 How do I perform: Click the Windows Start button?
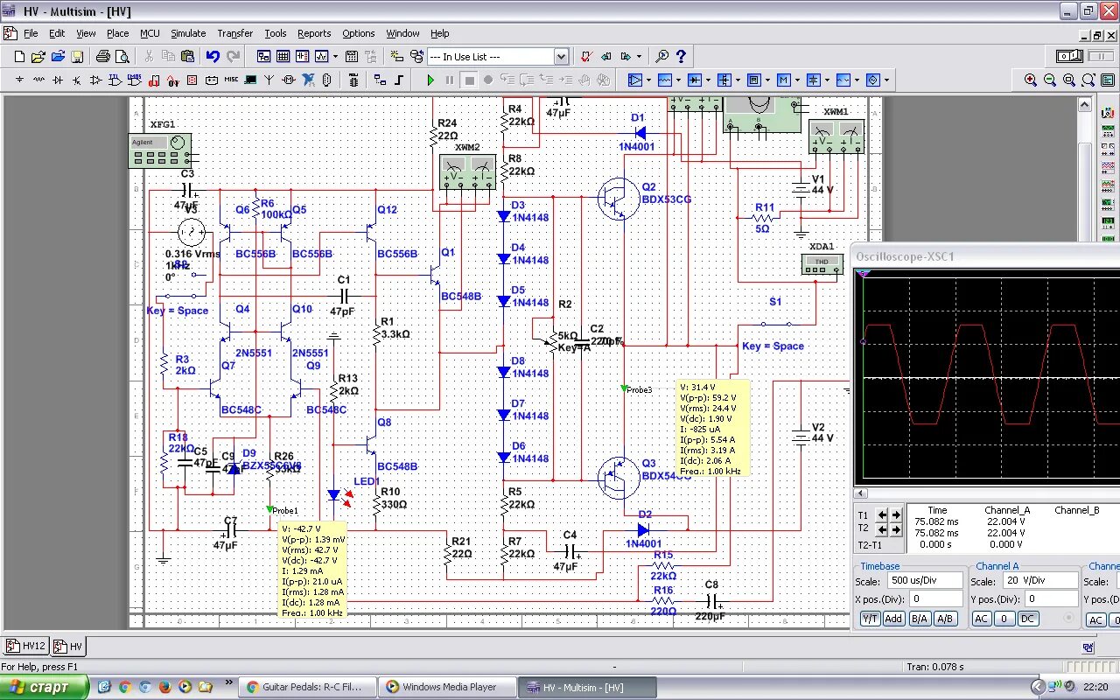click(44, 687)
